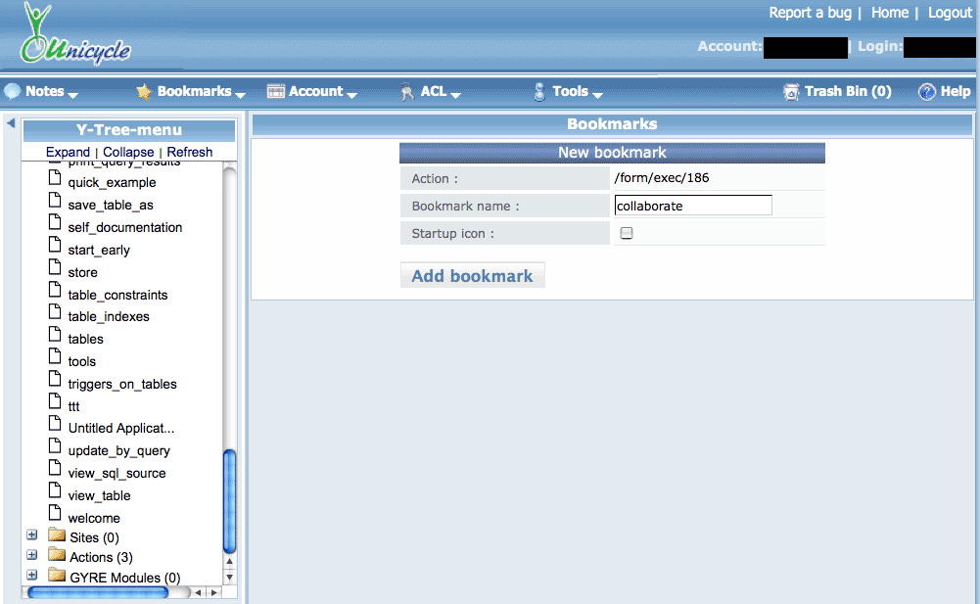Click the Bookmark name text field
This screenshot has height=604, width=980.
pyautogui.click(x=693, y=206)
